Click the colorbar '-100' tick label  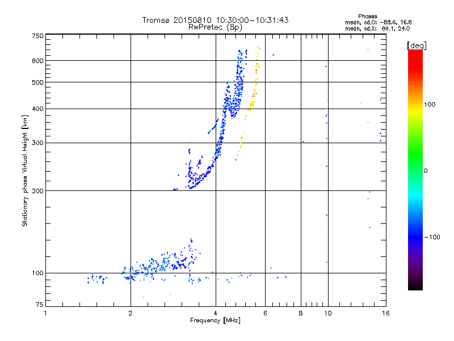(x=432, y=237)
